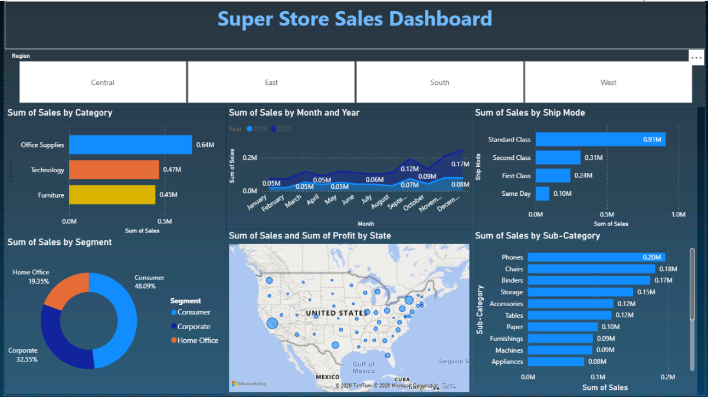Toggle the South region slicer

point(440,83)
